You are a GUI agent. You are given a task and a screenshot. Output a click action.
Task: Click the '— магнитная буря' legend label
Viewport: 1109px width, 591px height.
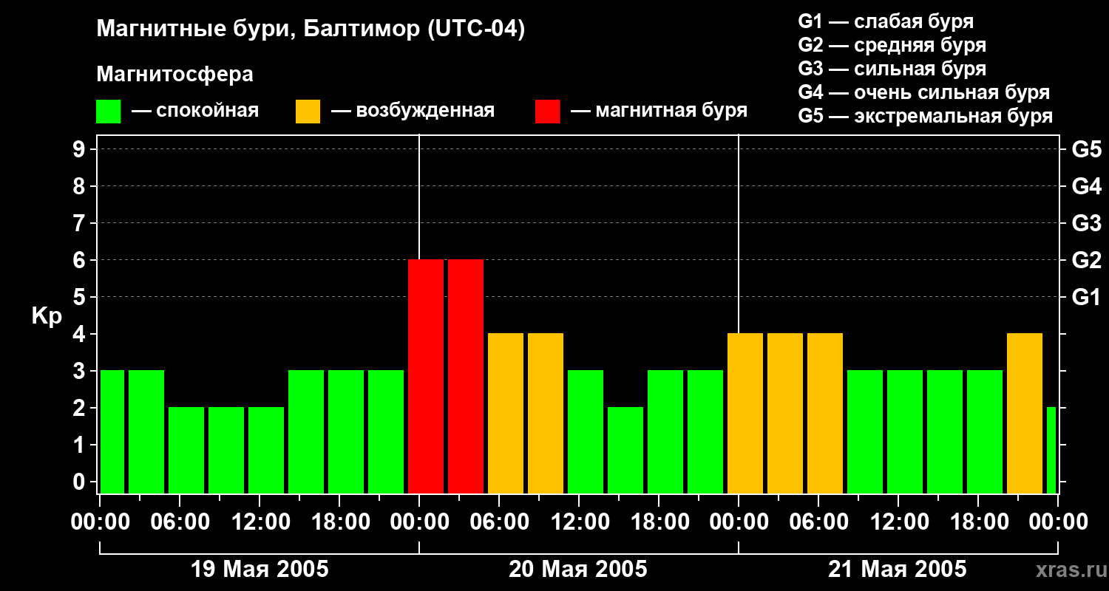pos(659,111)
